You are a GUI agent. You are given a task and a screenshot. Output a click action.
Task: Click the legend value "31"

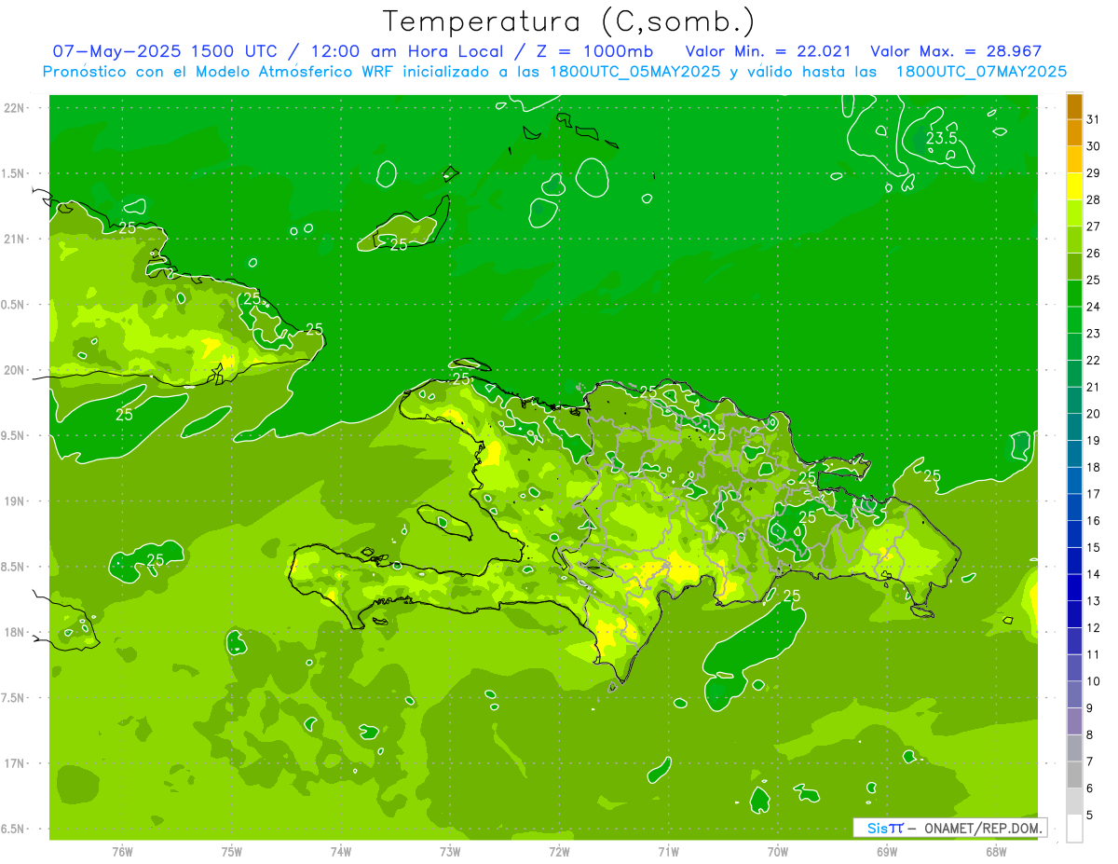pyautogui.click(x=1093, y=119)
